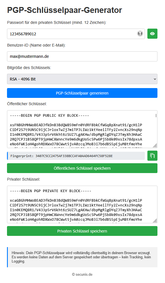Expand key size list via chevron arrow
The image size is (165, 283).
point(155,79)
